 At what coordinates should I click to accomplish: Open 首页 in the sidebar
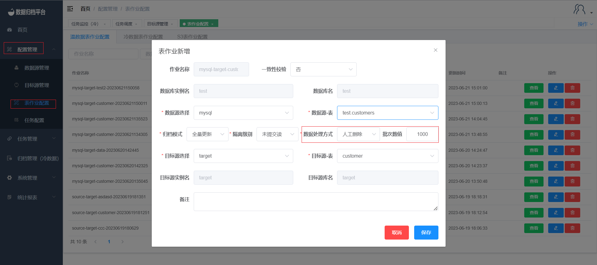point(31,30)
